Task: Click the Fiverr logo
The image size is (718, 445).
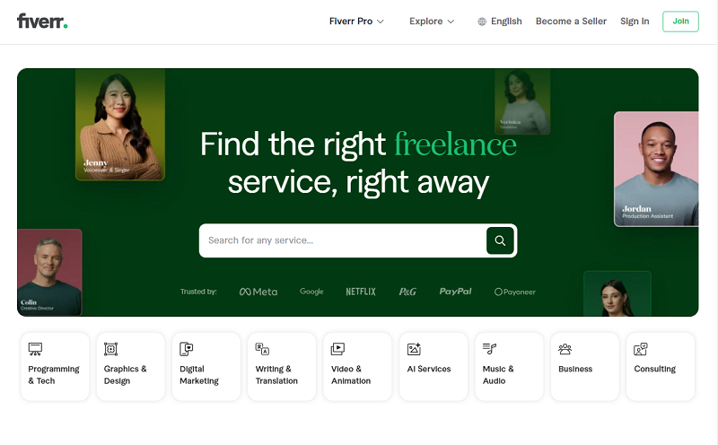Action: (x=42, y=21)
